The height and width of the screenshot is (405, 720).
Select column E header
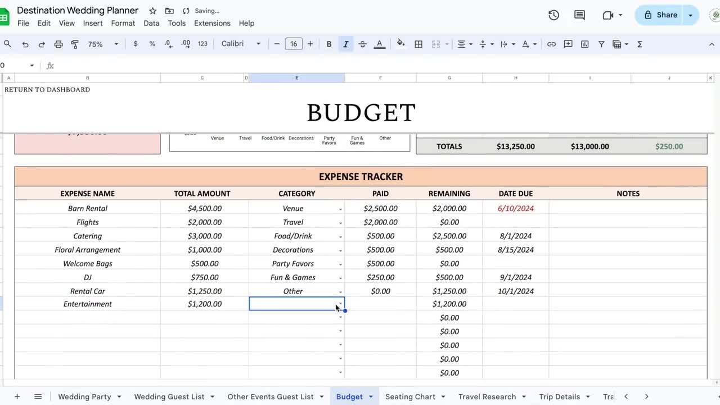click(297, 78)
